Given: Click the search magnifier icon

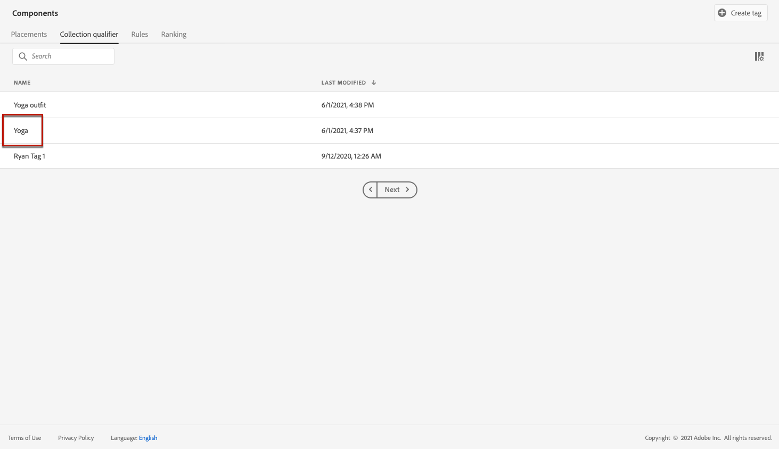Looking at the screenshot, I should [x=23, y=56].
